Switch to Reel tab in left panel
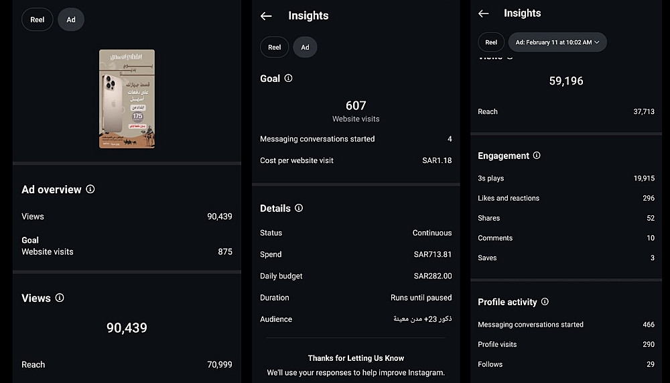Viewport: 670px width, 383px height. [38, 19]
